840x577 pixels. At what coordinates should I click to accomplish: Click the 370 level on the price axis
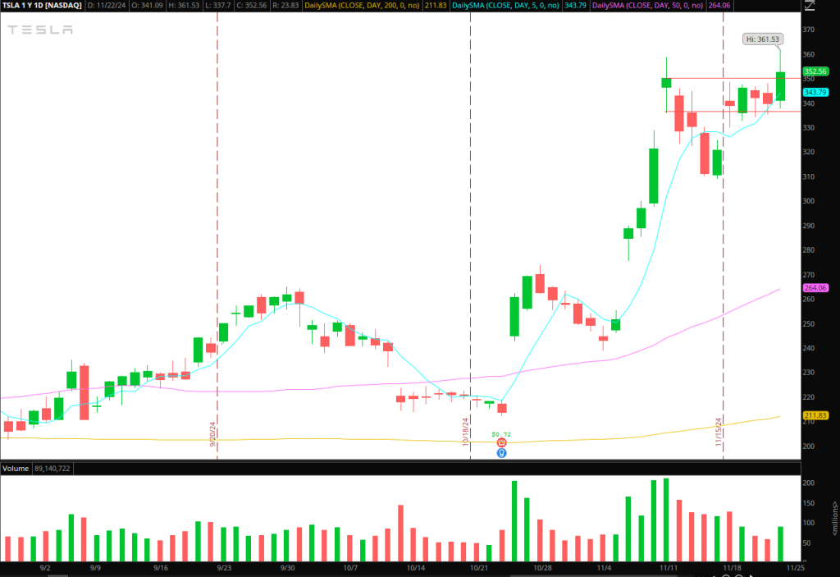click(808, 30)
